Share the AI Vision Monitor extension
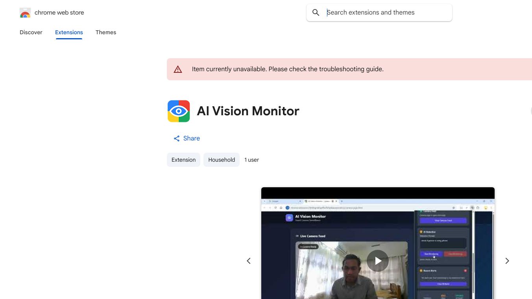532x299 pixels. click(x=187, y=138)
